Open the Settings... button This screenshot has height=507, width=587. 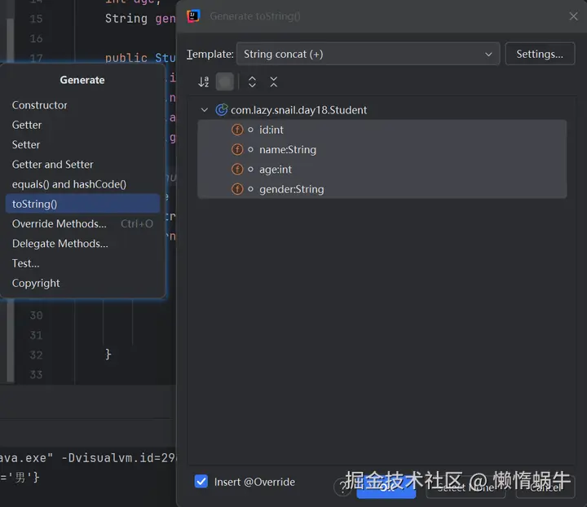(540, 55)
